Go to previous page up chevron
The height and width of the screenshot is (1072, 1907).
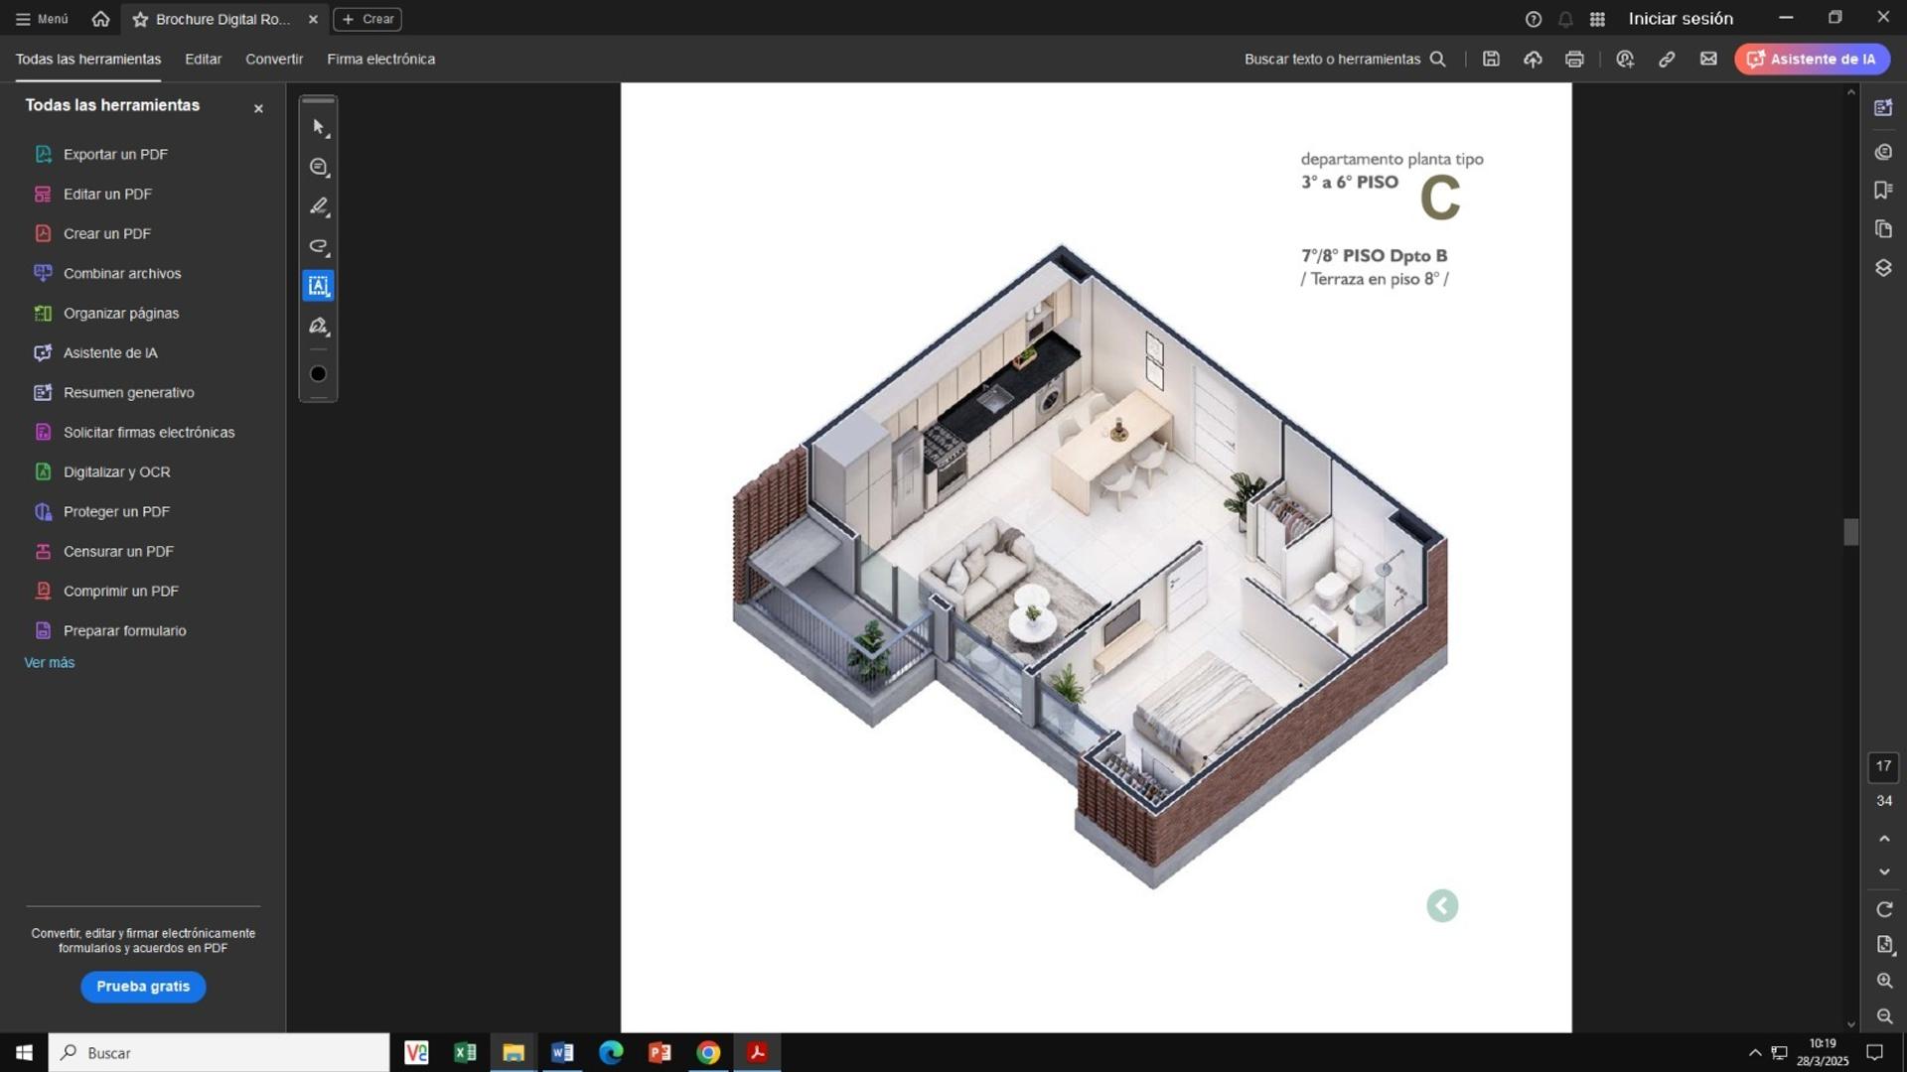tap(1884, 839)
